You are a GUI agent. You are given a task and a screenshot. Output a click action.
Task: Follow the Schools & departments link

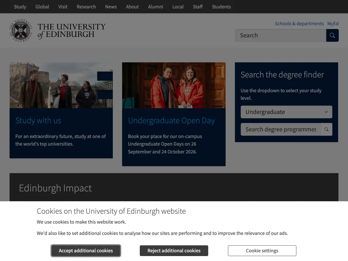coord(299,23)
